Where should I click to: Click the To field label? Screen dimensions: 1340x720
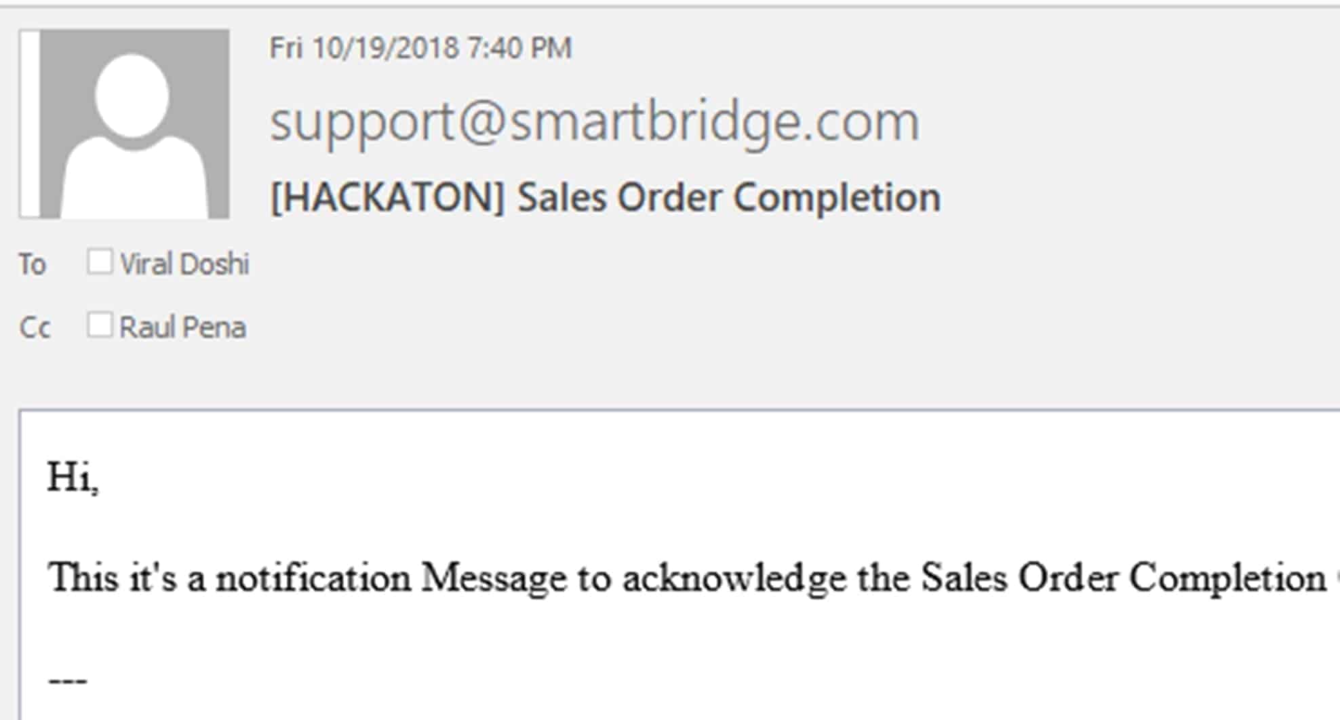coord(32,264)
